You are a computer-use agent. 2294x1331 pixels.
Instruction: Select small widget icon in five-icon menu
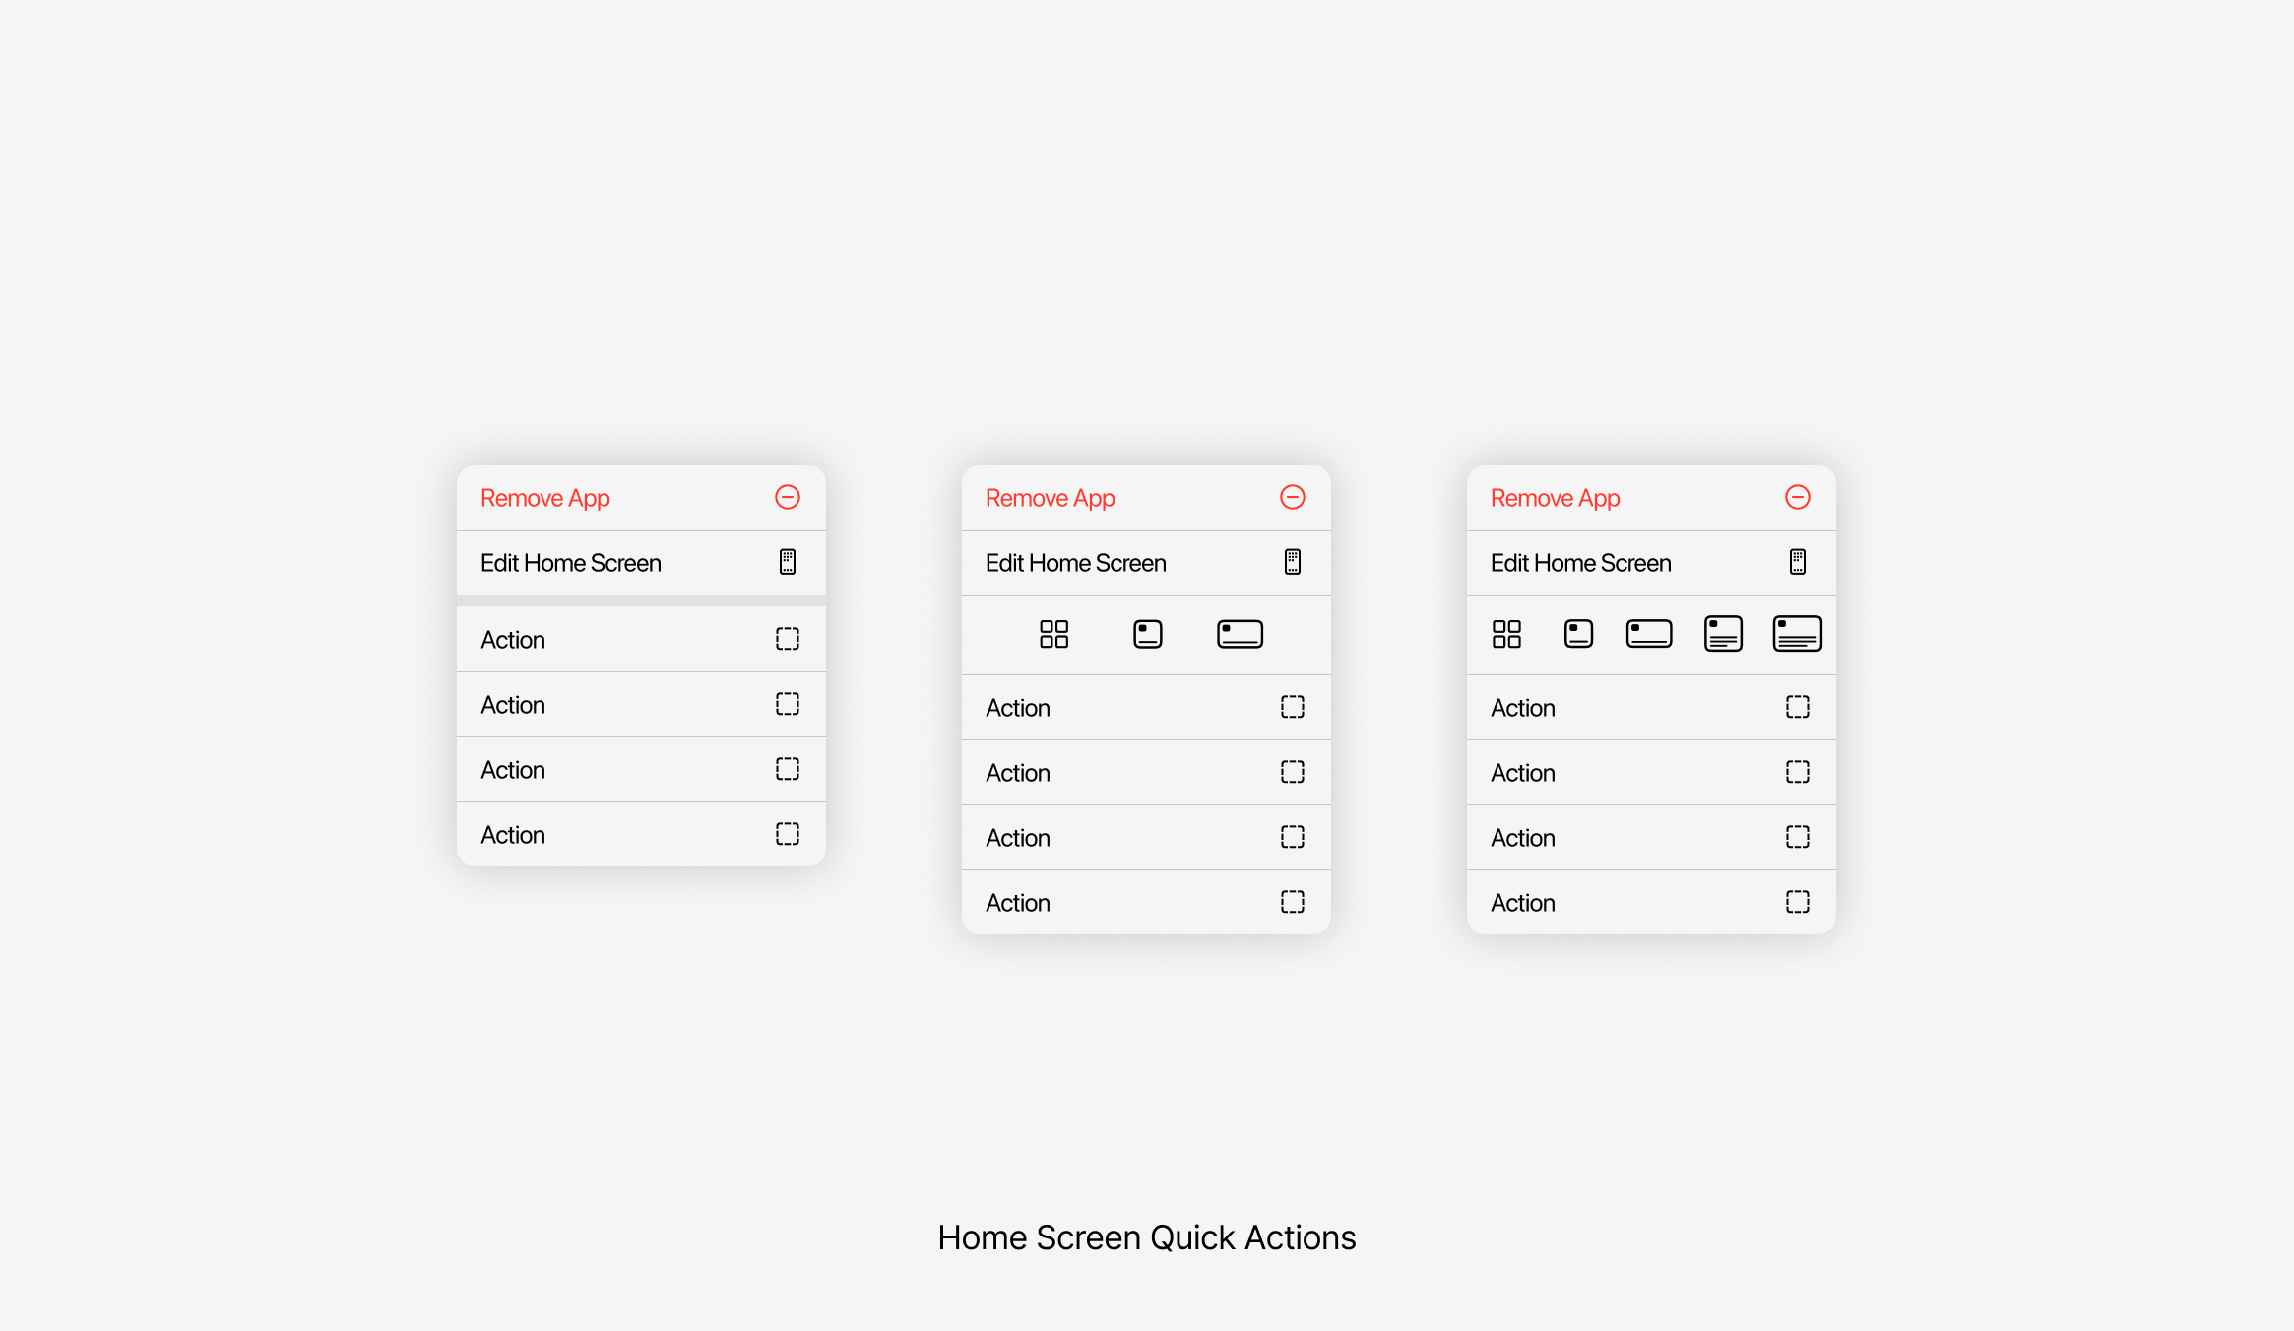pyautogui.click(x=1578, y=634)
